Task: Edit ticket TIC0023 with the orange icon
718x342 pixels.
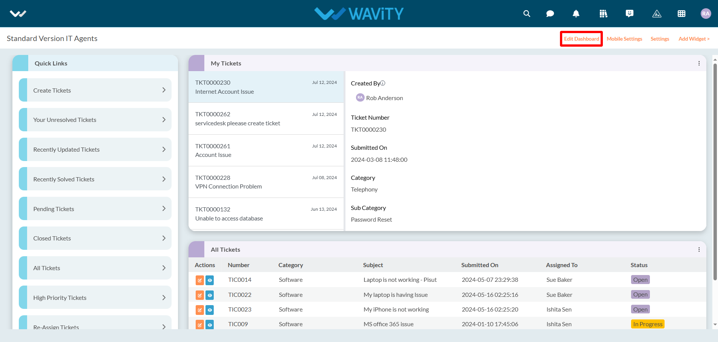Action: click(x=200, y=310)
